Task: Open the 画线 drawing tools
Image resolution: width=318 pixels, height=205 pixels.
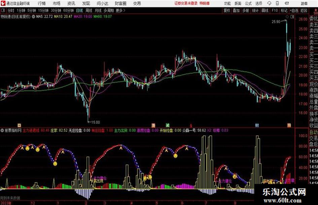Action: [265, 10]
